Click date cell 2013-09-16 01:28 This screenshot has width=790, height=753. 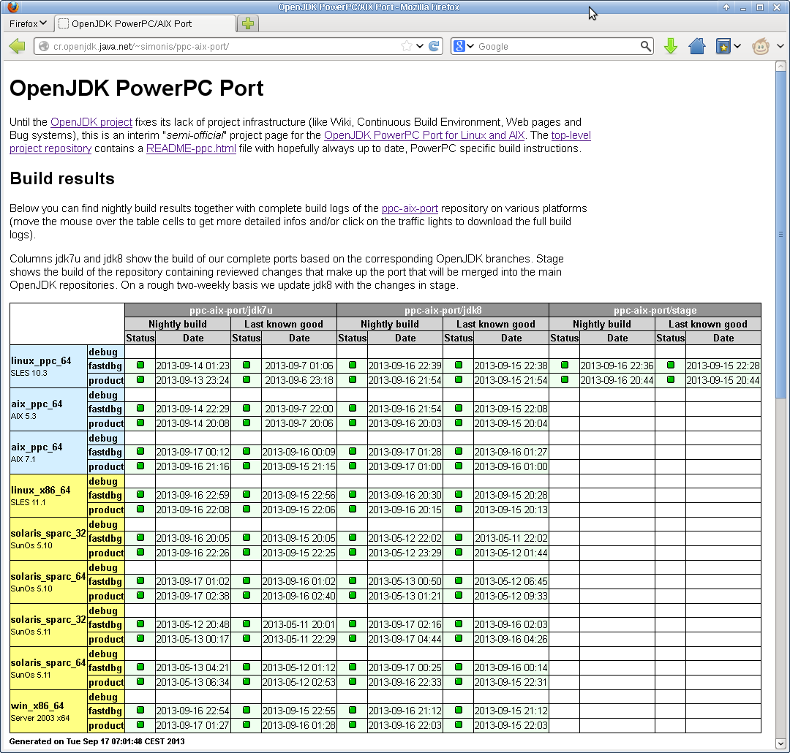pyautogui.click(x=298, y=726)
